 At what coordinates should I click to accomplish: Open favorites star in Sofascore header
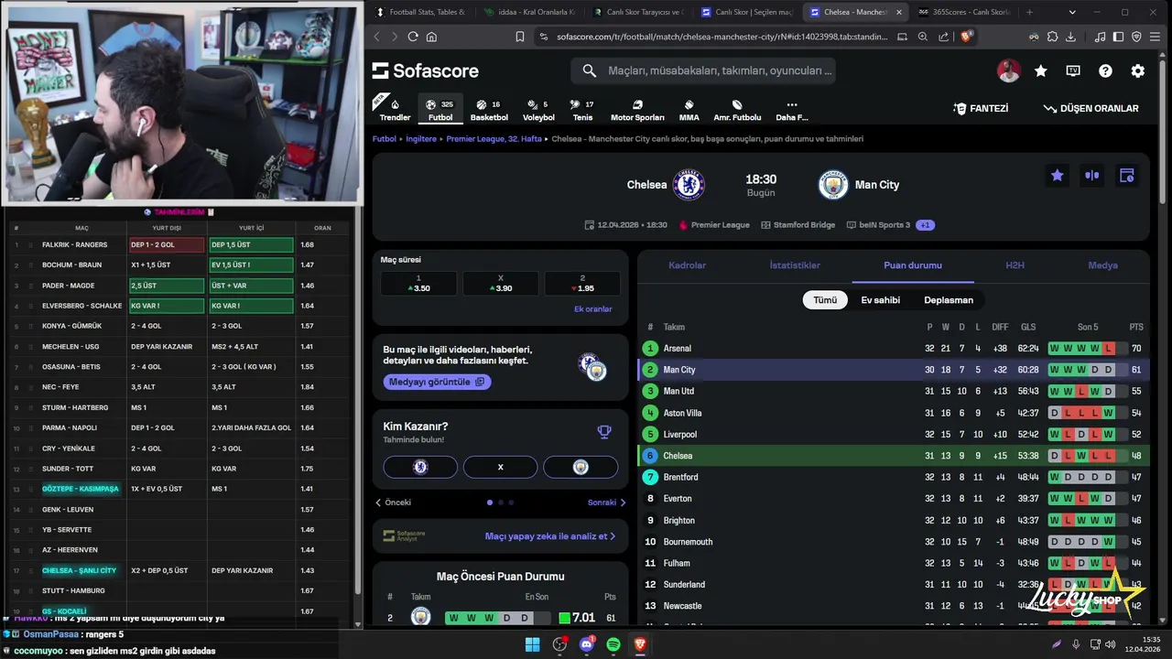[x=1041, y=71]
